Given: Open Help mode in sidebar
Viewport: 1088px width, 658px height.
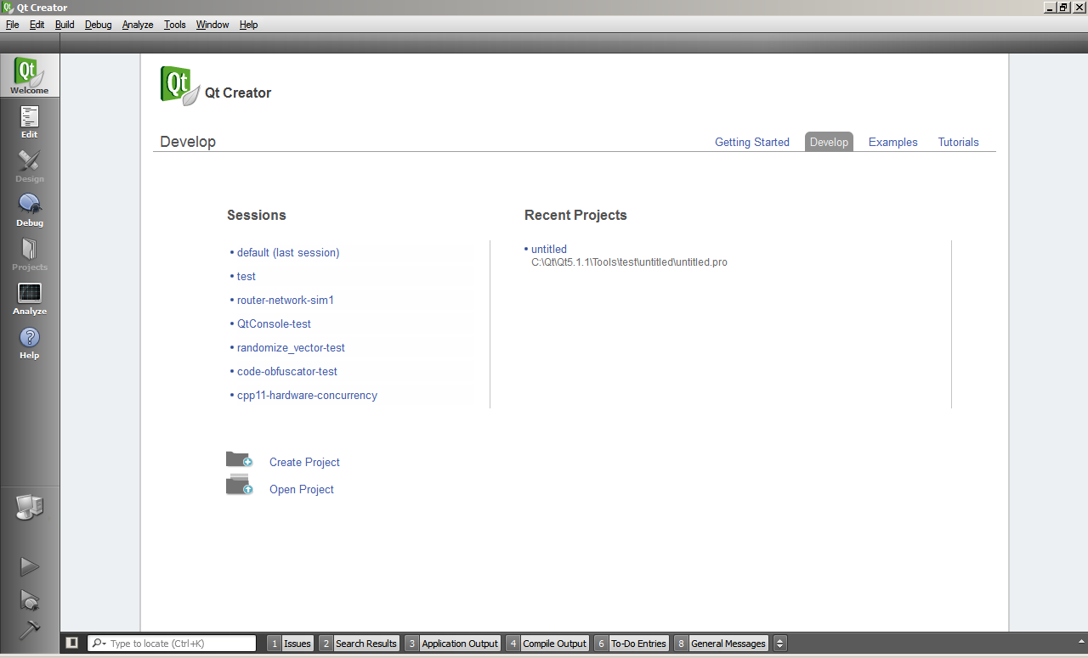Looking at the screenshot, I should point(30,341).
